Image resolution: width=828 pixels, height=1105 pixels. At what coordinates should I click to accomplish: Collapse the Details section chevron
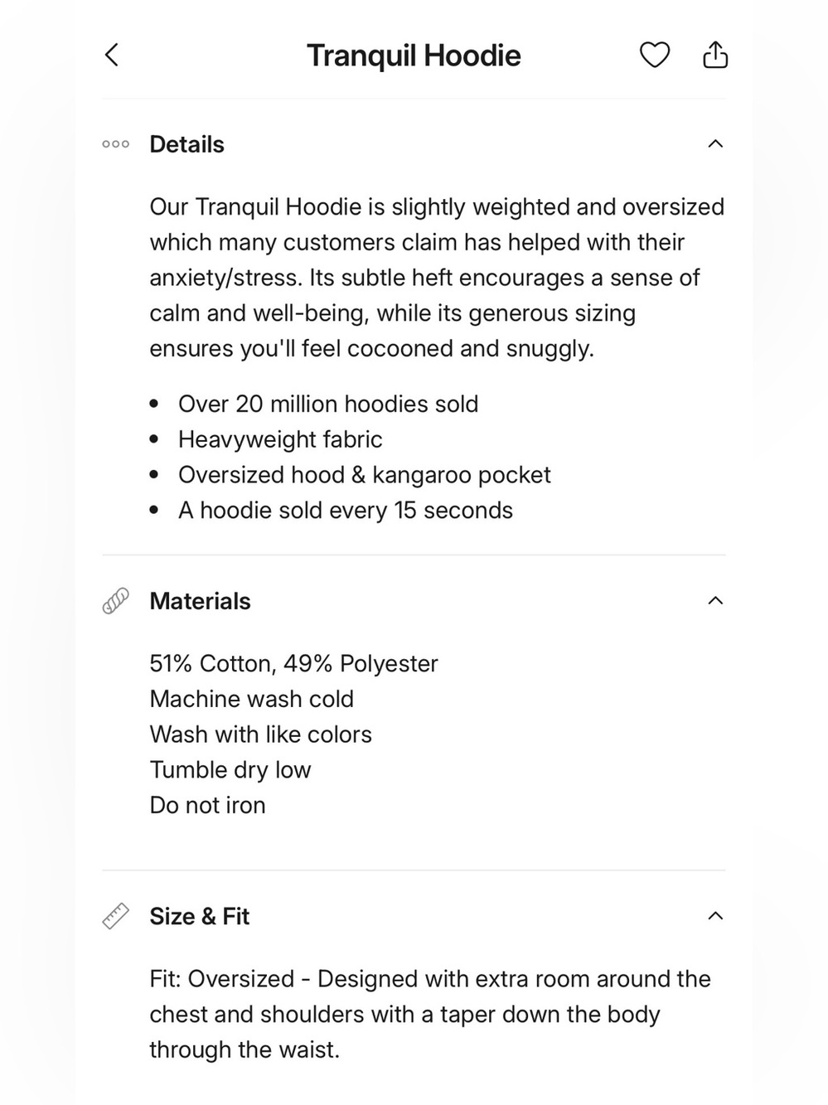(x=715, y=144)
